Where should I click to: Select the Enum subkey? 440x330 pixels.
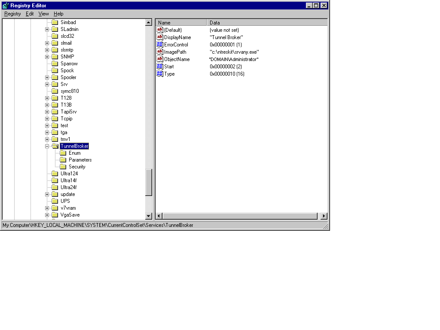click(x=74, y=153)
